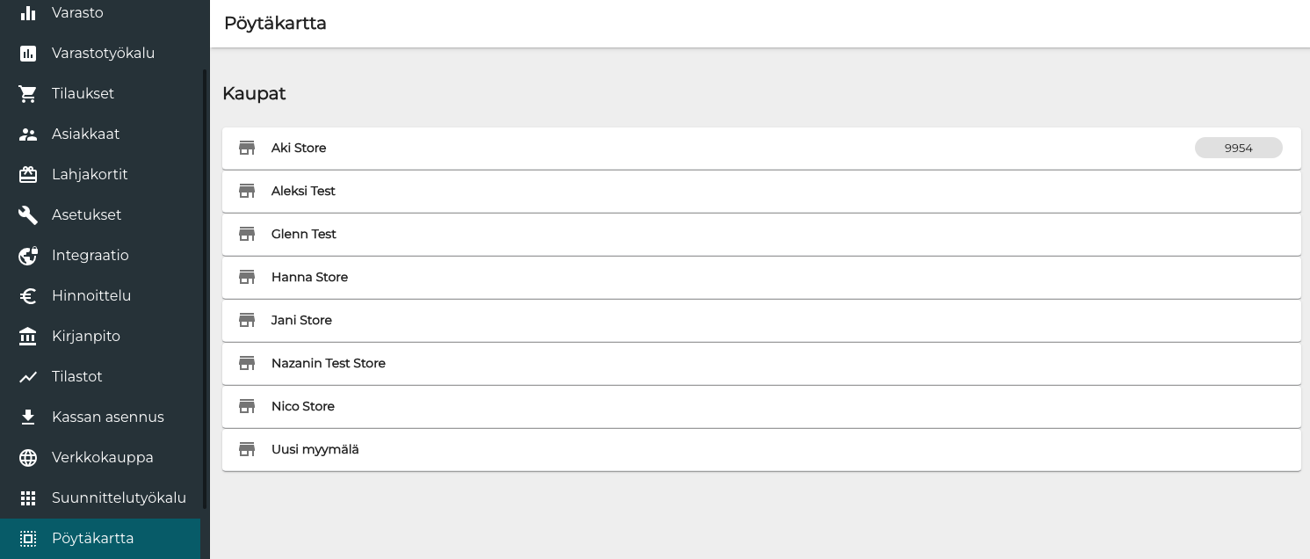Open Suunnittelutyökalu from the sidebar

119,498
